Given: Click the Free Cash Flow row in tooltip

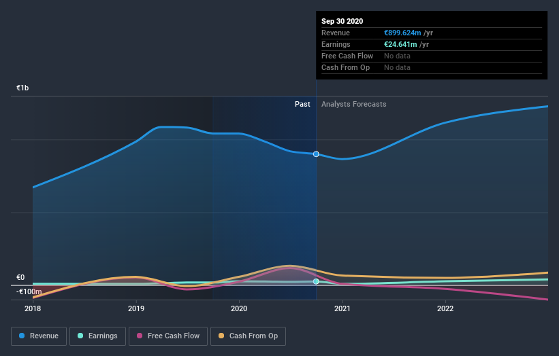Looking at the screenshot, I should point(432,56).
